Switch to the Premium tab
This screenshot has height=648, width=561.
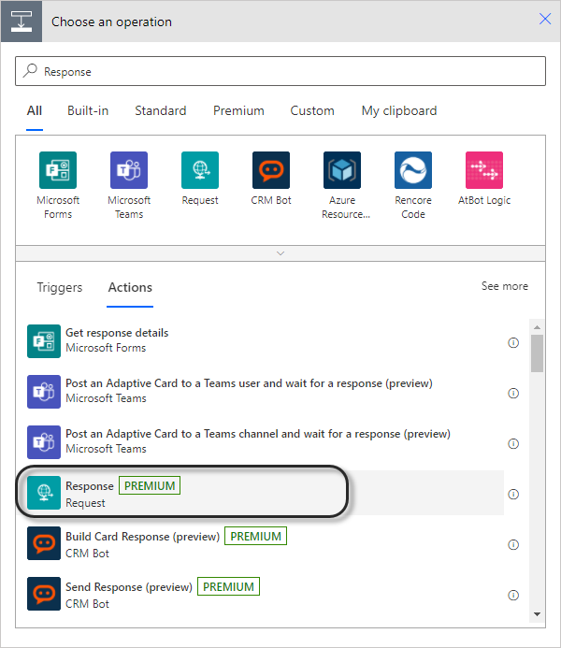click(x=238, y=110)
